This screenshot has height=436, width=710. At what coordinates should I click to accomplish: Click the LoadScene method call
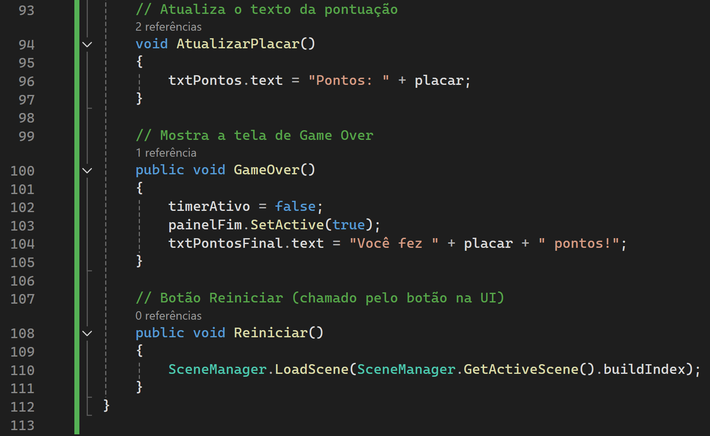pyautogui.click(x=311, y=370)
